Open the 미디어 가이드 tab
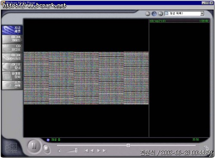 coord(12,39)
